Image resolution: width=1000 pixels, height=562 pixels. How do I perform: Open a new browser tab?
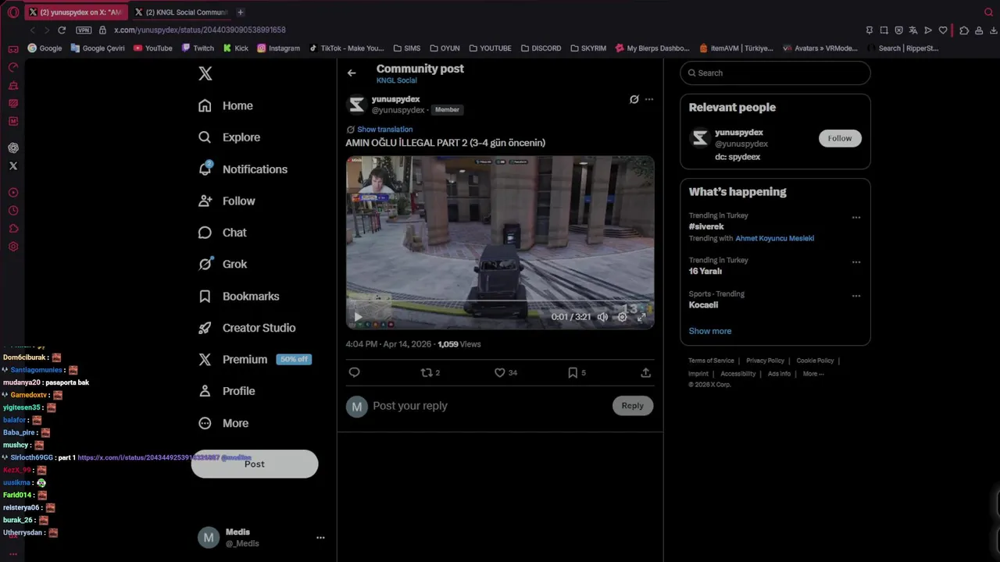click(241, 12)
